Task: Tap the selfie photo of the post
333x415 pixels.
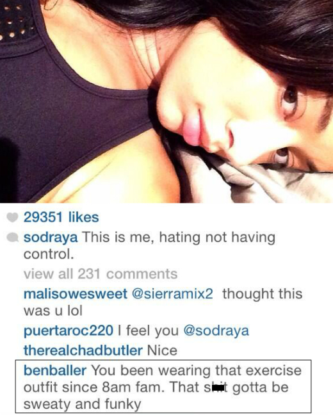Action: [166, 101]
